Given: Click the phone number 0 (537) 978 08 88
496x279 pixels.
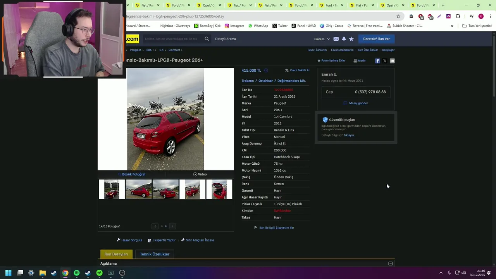Looking at the screenshot, I should click(x=370, y=92).
